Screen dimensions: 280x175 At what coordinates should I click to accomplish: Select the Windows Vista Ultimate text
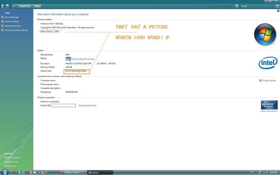(52, 24)
